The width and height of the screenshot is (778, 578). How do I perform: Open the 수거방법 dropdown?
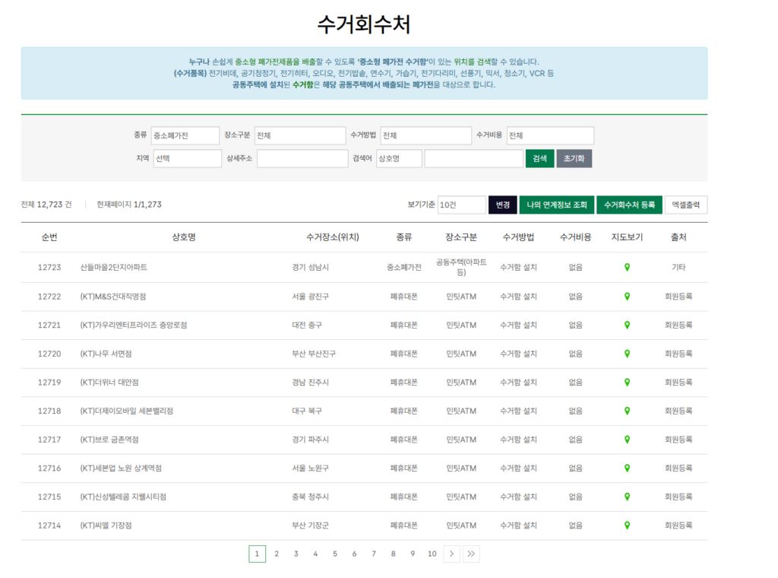(x=425, y=135)
